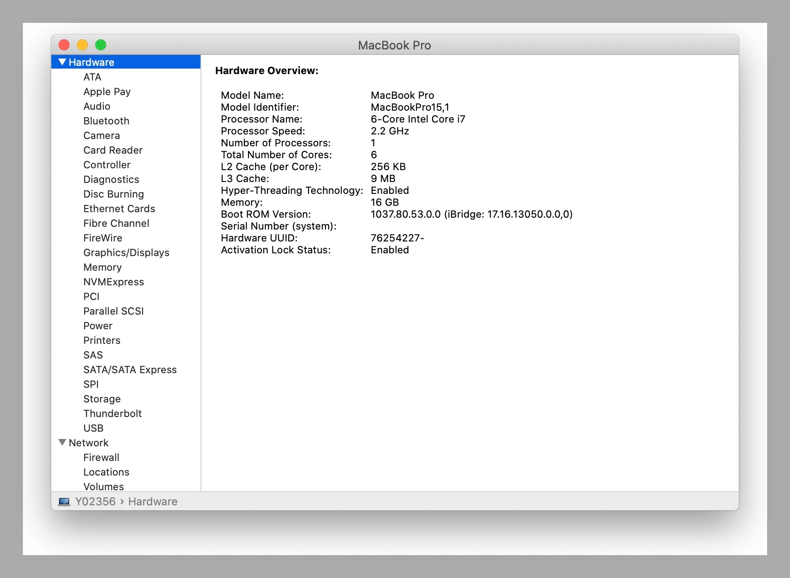The height and width of the screenshot is (578, 790).
Task: Click the Model Name label
Action: point(252,95)
